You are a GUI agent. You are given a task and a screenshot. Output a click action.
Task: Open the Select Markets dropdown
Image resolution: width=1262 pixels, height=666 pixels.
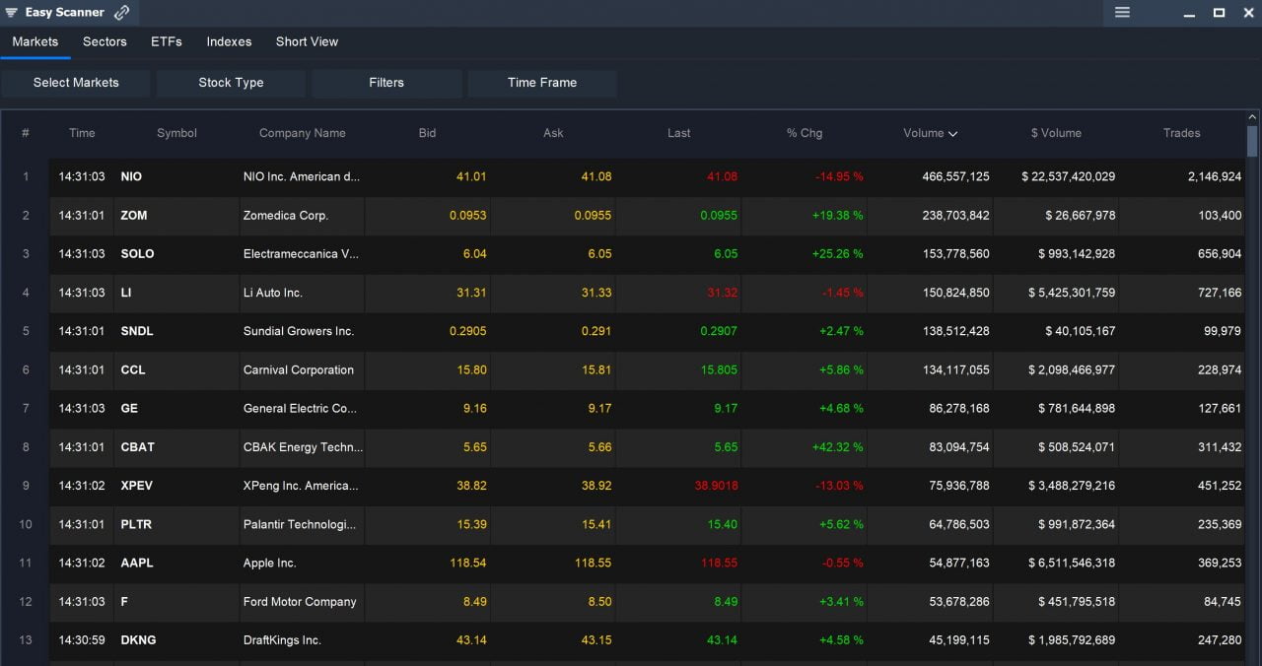pos(76,83)
